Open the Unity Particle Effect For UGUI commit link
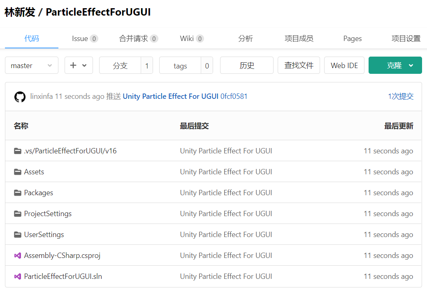Viewport: 427px width, 292px height. pyautogui.click(x=170, y=96)
